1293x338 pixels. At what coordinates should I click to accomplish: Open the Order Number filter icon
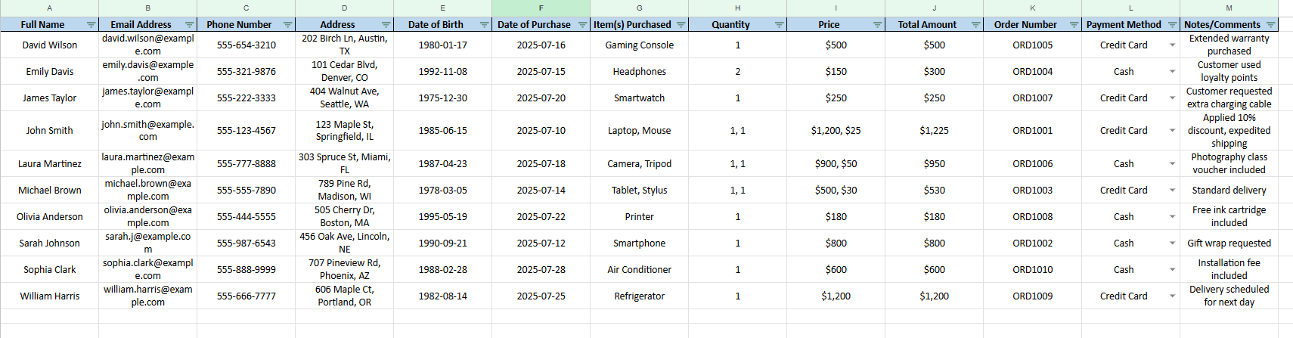(x=1074, y=25)
